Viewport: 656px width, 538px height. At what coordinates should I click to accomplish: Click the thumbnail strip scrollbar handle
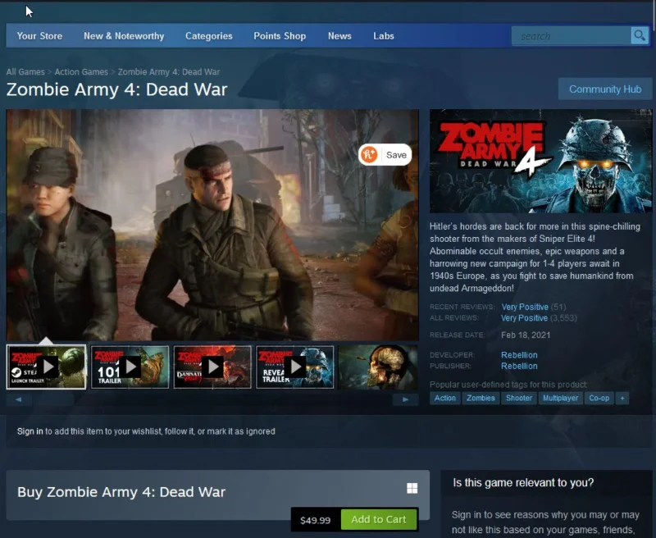(54, 399)
